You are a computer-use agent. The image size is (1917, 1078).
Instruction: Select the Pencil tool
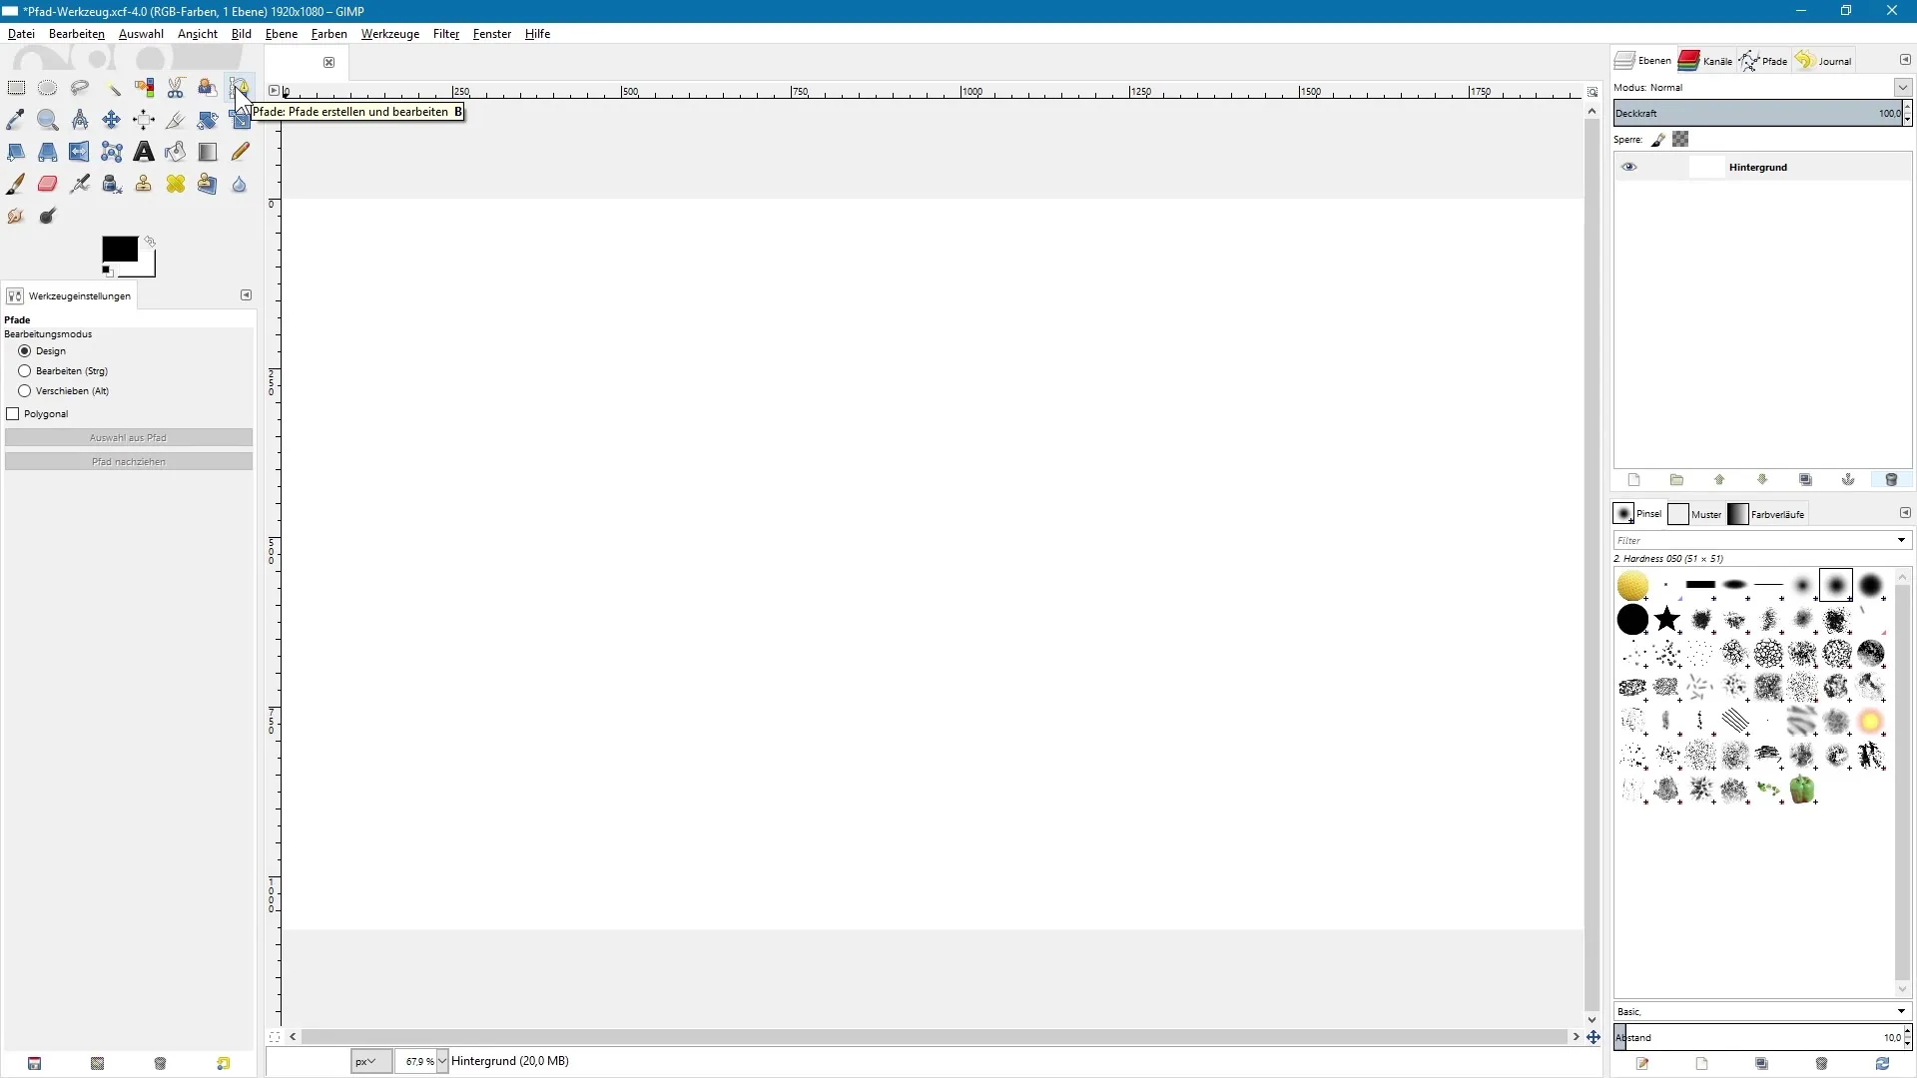[240, 152]
